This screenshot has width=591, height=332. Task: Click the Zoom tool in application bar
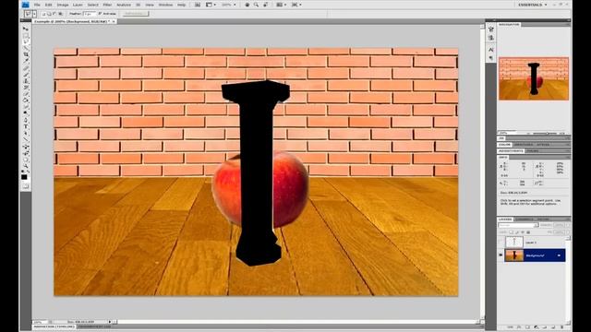(257, 5)
